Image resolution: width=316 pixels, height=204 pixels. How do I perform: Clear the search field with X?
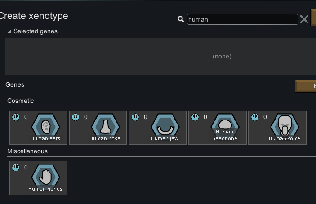[304, 19]
